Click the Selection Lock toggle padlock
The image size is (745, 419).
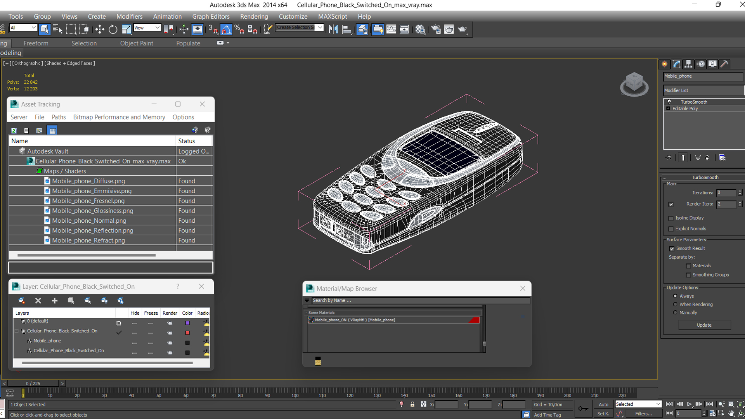pyautogui.click(x=412, y=404)
